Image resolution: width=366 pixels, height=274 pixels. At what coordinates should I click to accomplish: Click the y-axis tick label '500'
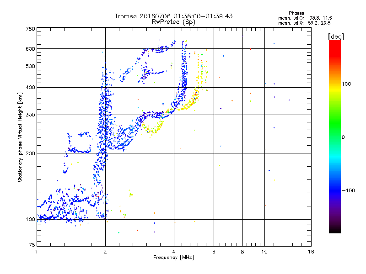tap(31, 66)
